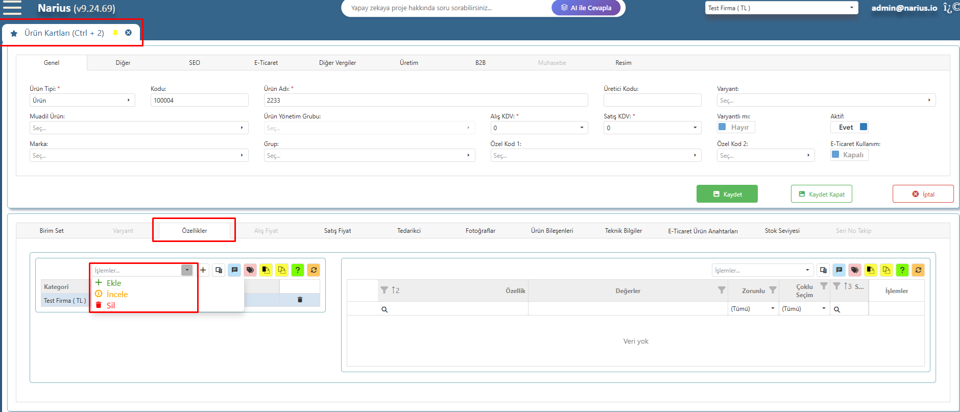This screenshot has width=960, height=412.
Task: Click the Kodu input field
Action: click(200, 100)
